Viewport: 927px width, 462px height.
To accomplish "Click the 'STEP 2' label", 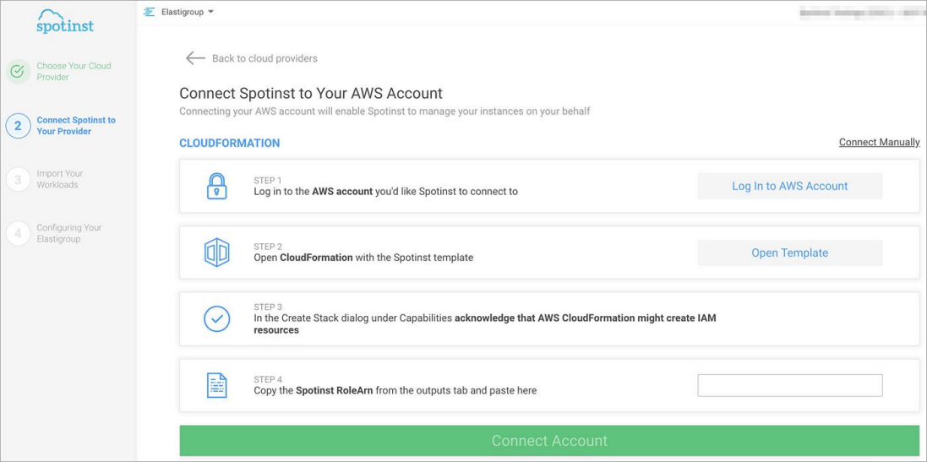I will [268, 247].
